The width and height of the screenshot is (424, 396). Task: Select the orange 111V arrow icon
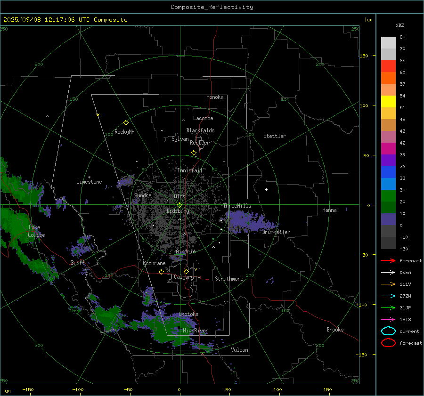click(x=388, y=284)
